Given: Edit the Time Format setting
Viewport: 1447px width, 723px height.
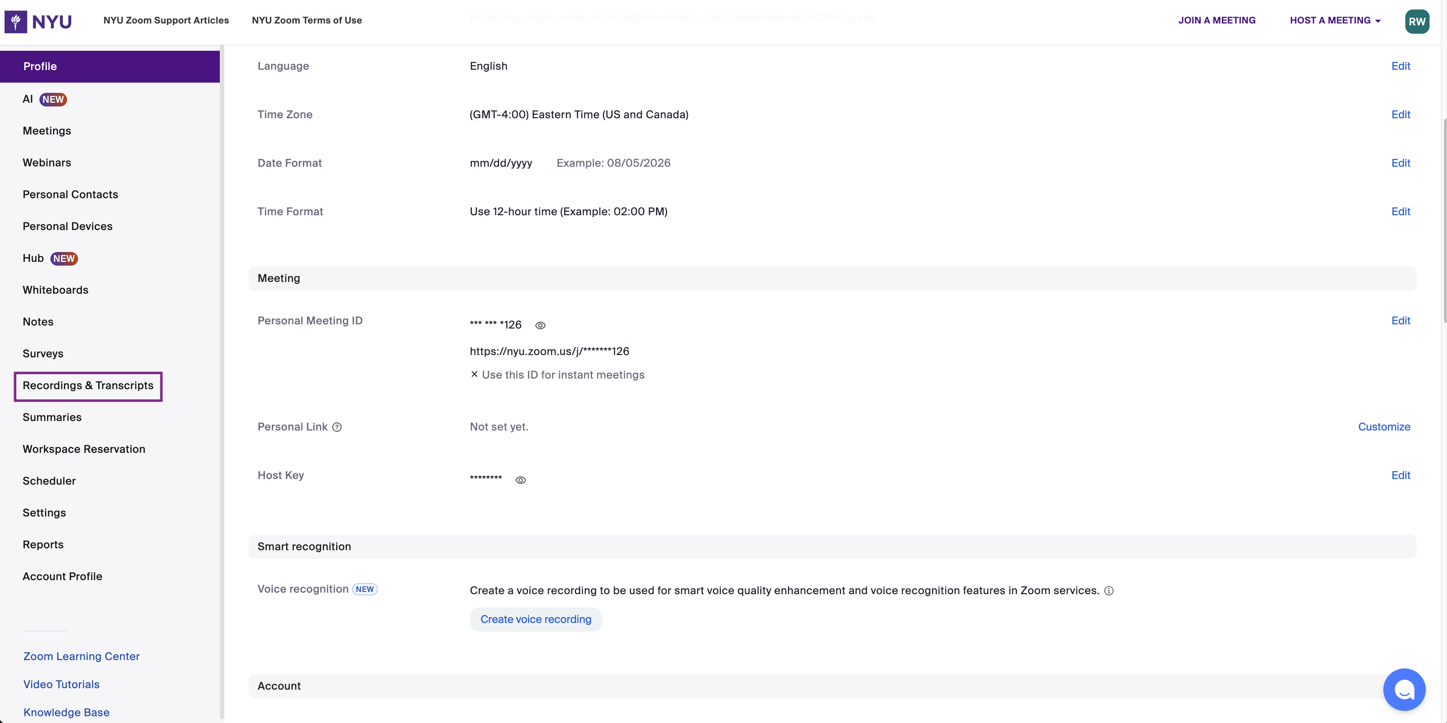Looking at the screenshot, I should (x=1400, y=212).
